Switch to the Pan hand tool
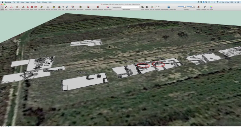 [x=63, y=7]
